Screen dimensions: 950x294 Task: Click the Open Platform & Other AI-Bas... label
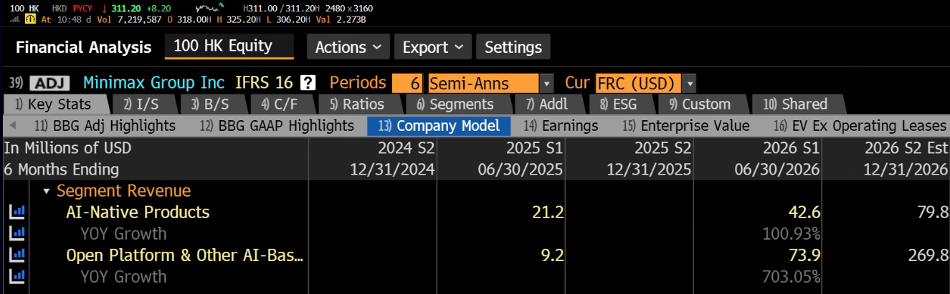(x=185, y=255)
